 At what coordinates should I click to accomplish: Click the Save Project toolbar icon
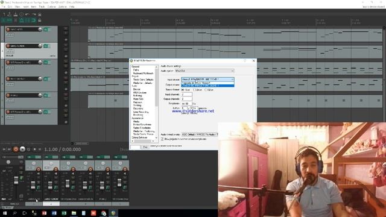[x=16, y=14]
